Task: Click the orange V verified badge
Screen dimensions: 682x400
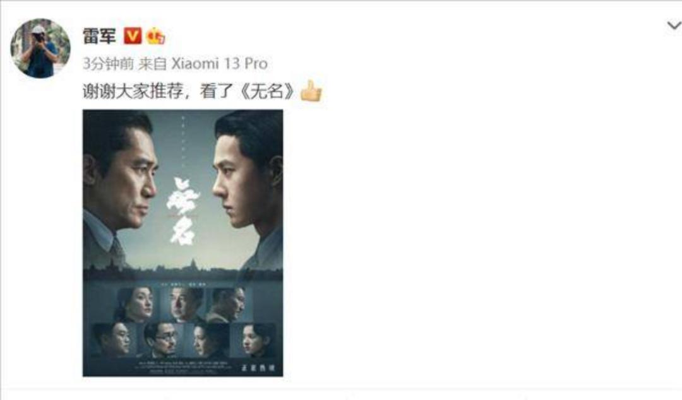Action: pyautogui.click(x=133, y=36)
